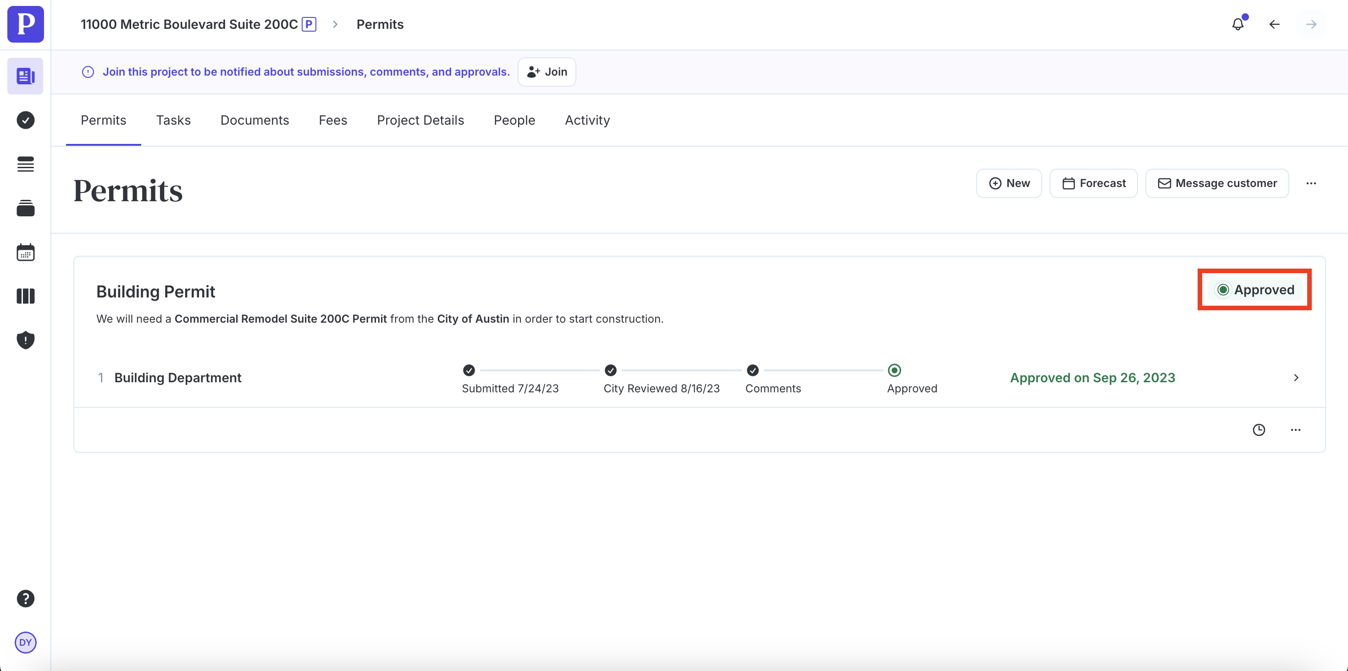The height and width of the screenshot is (671, 1348).
Task: Open Building Permit card ellipsis menu
Action: click(x=1295, y=430)
